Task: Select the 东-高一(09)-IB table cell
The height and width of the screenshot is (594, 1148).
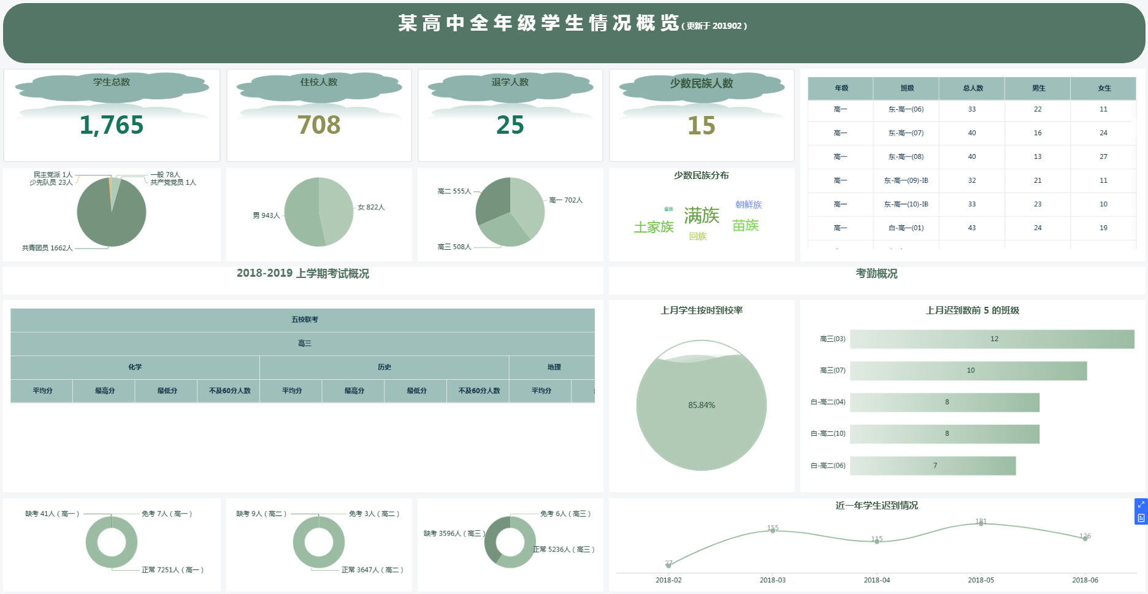Action: (x=906, y=180)
